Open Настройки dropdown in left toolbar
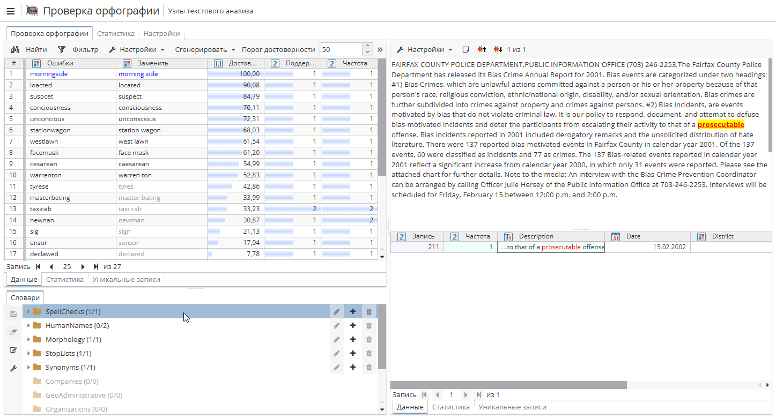This screenshot has width=776, height=418. (x=137, y=49)
